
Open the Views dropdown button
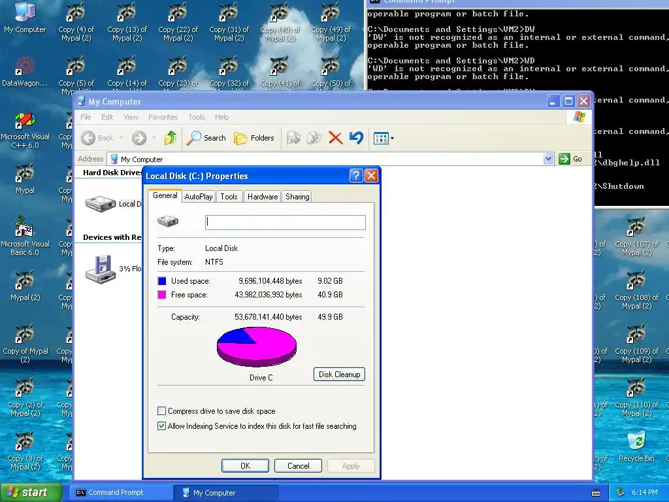point(383,138)
